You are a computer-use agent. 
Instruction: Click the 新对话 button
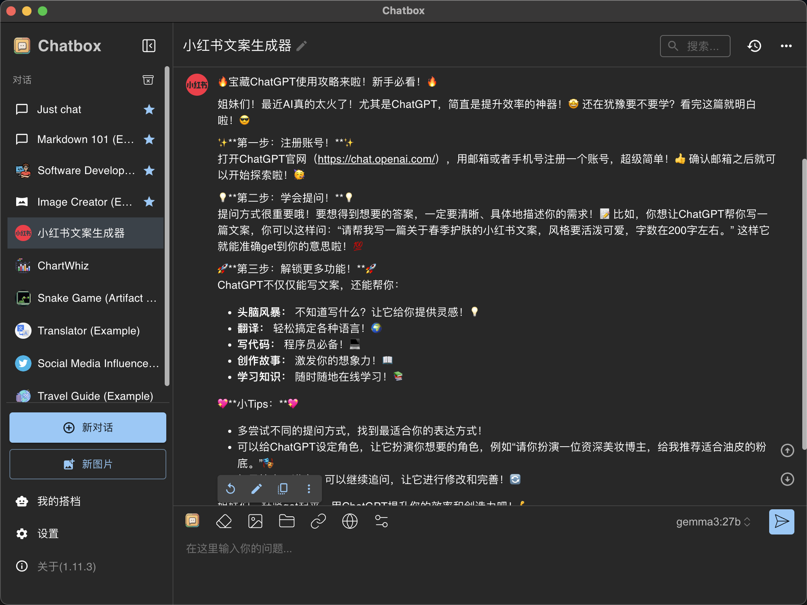(88, 428)
